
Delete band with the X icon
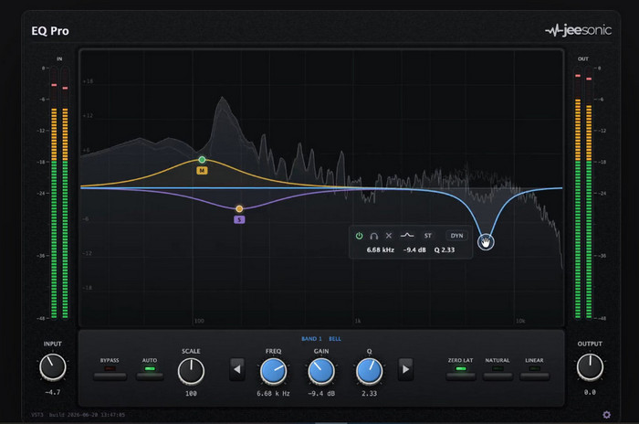point(389,236)
